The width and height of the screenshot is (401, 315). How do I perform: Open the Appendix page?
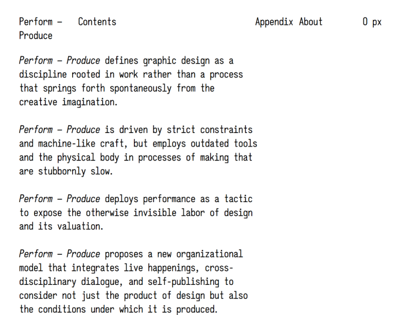point(274,22)
